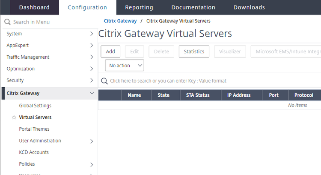This screenshot has width=321, height=175.
Task: Collapse the Citrix Gateway section chevron
Action: 92,93
